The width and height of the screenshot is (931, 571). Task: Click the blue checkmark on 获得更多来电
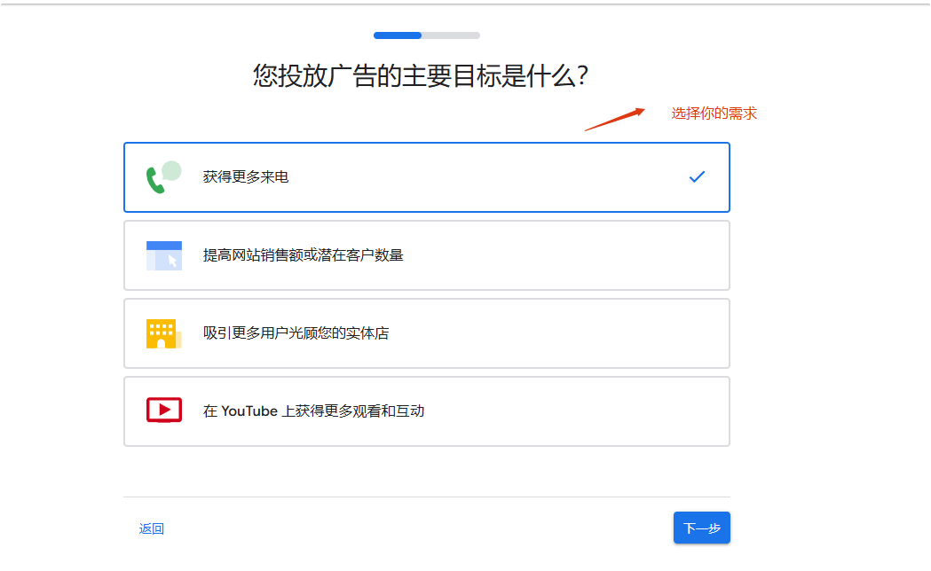[x=697, y=176]
